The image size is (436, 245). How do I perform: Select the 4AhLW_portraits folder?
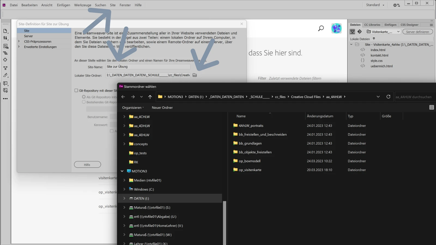tap(251, 126)
